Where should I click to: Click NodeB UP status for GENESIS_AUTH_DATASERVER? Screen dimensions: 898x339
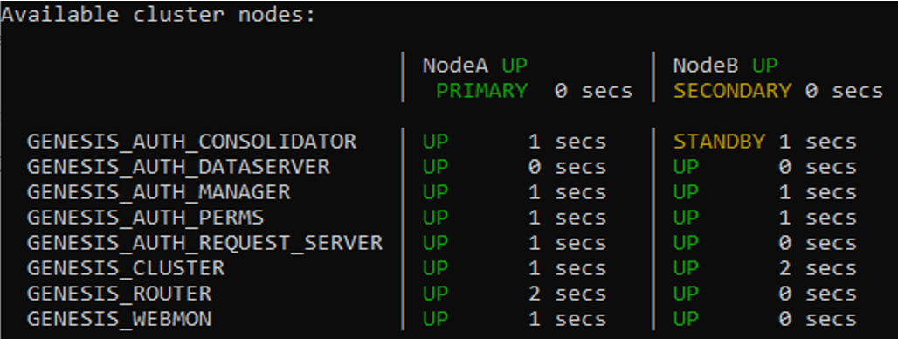pos(686,167)
